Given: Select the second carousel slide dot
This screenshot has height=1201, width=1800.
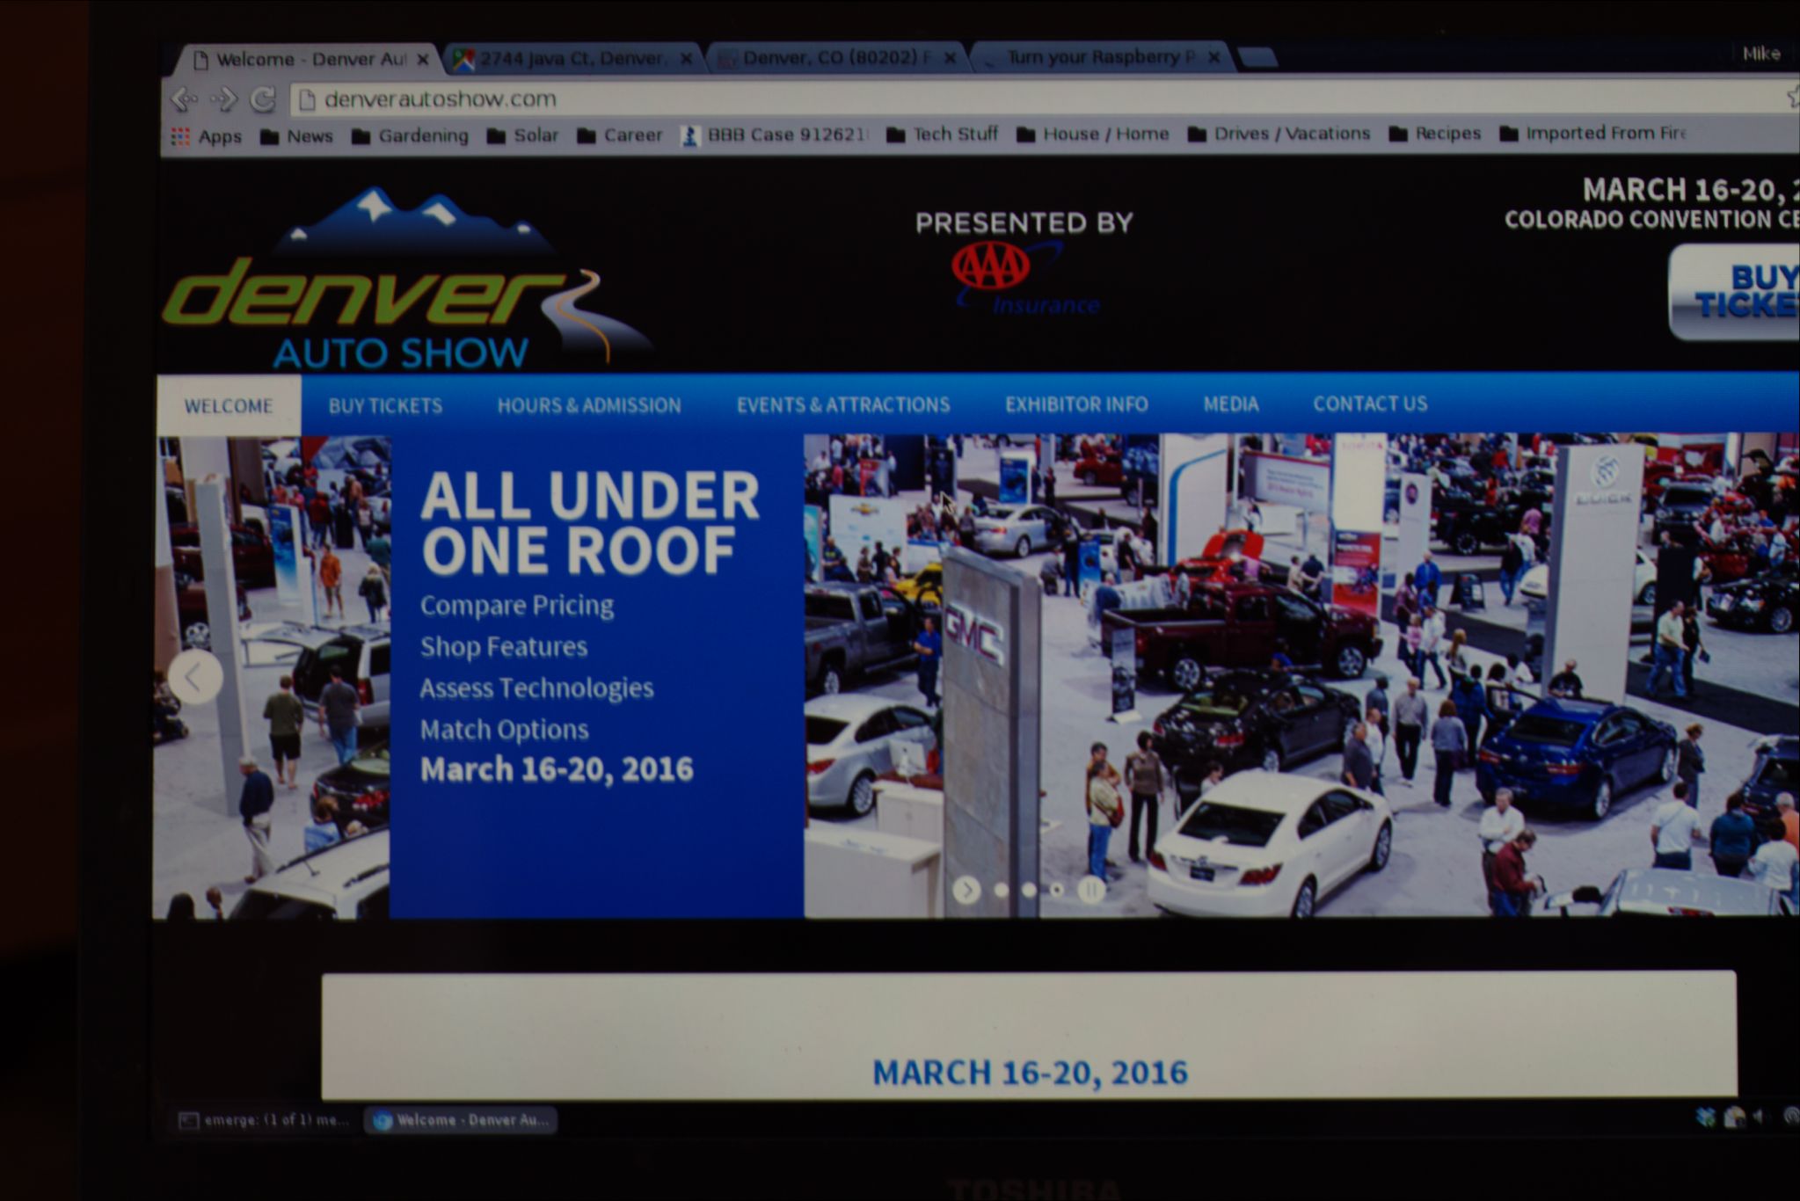Looking at the screenshot, I should pyautogui.click(x=1029, y=890).
